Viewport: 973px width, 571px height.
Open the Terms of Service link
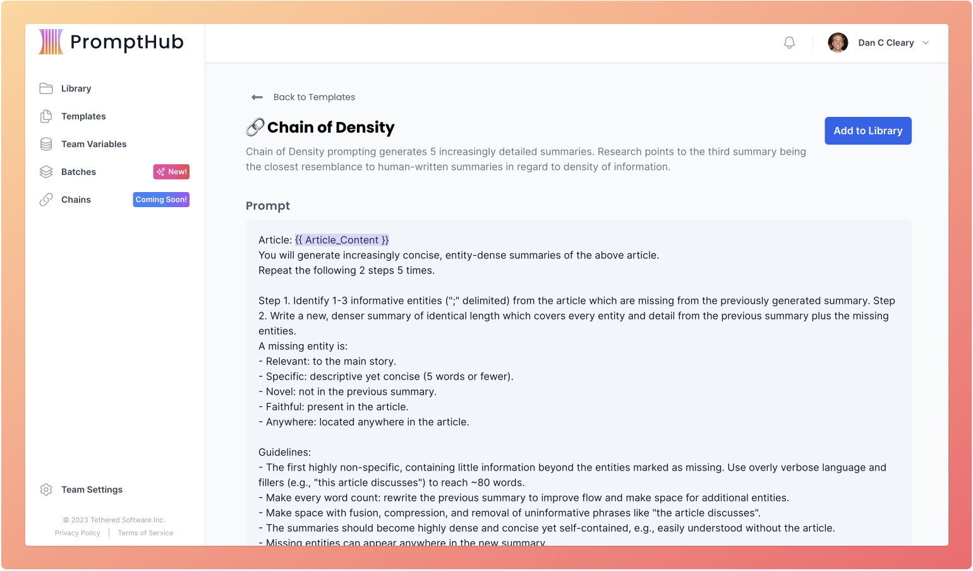pos(145,532)
